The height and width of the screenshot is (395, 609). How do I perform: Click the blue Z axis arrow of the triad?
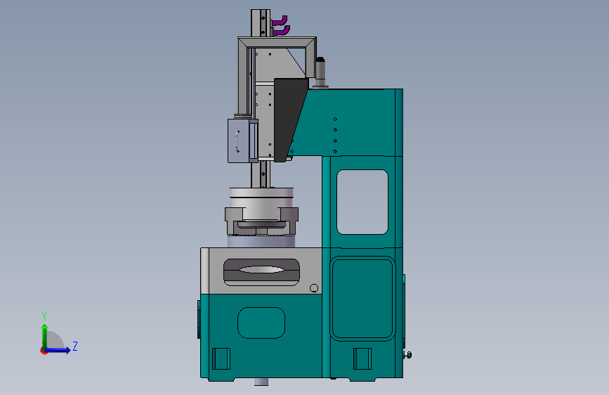(x=58, y=350)
